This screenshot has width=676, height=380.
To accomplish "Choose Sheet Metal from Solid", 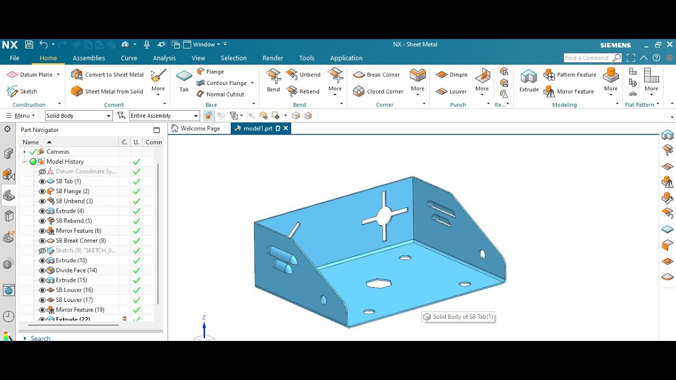I will point(108,91).
